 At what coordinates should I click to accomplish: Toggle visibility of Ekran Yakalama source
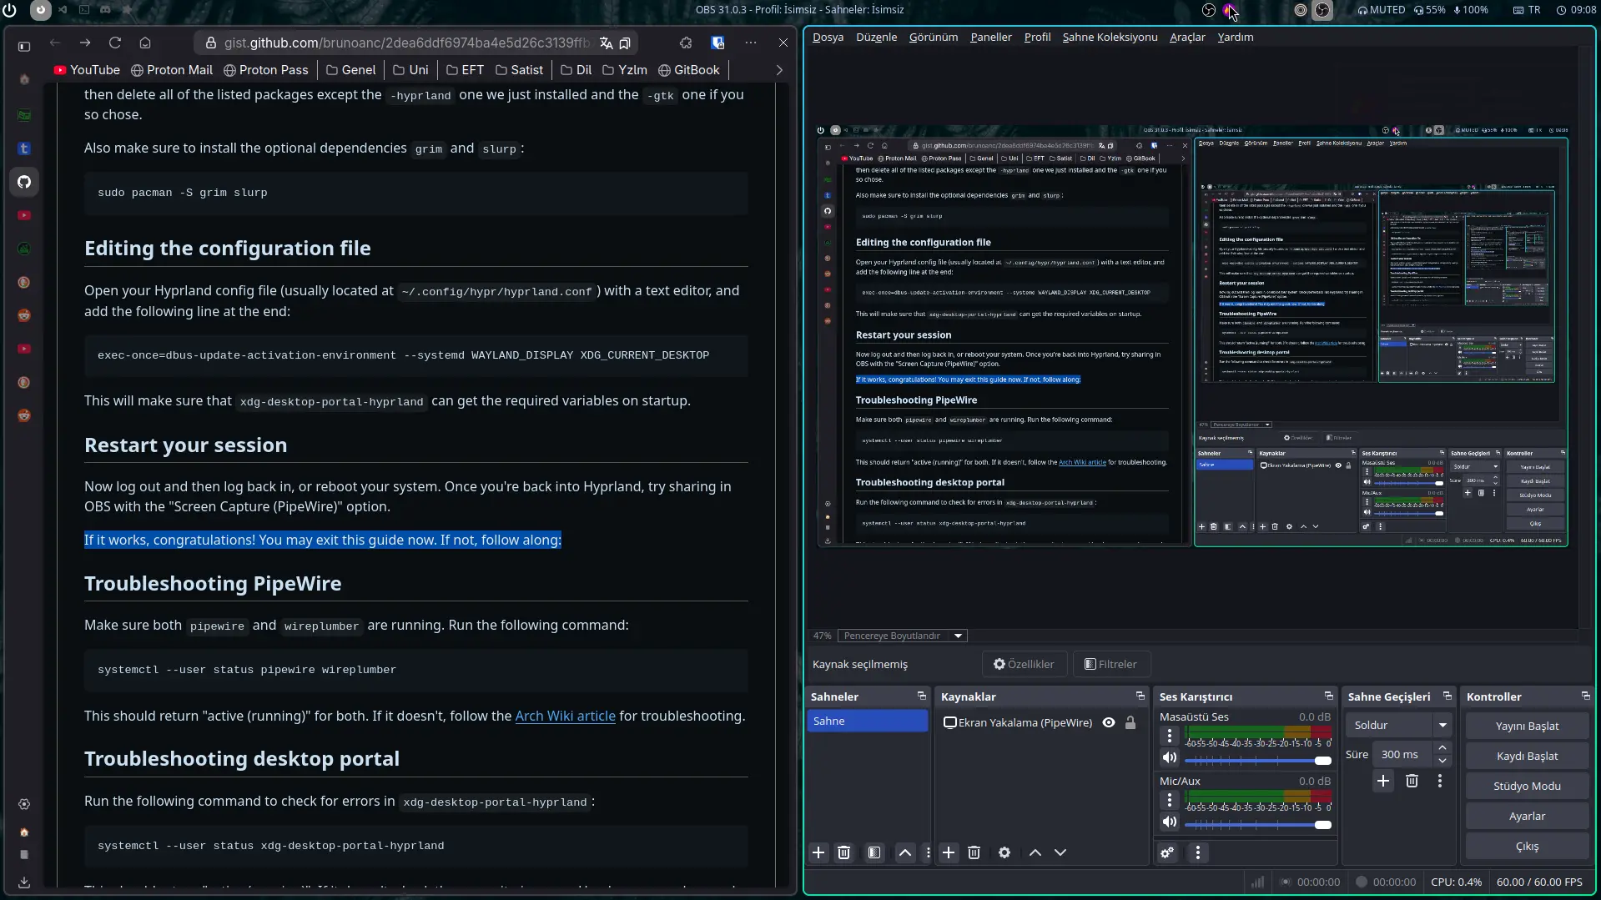[x=1109, y=722]
